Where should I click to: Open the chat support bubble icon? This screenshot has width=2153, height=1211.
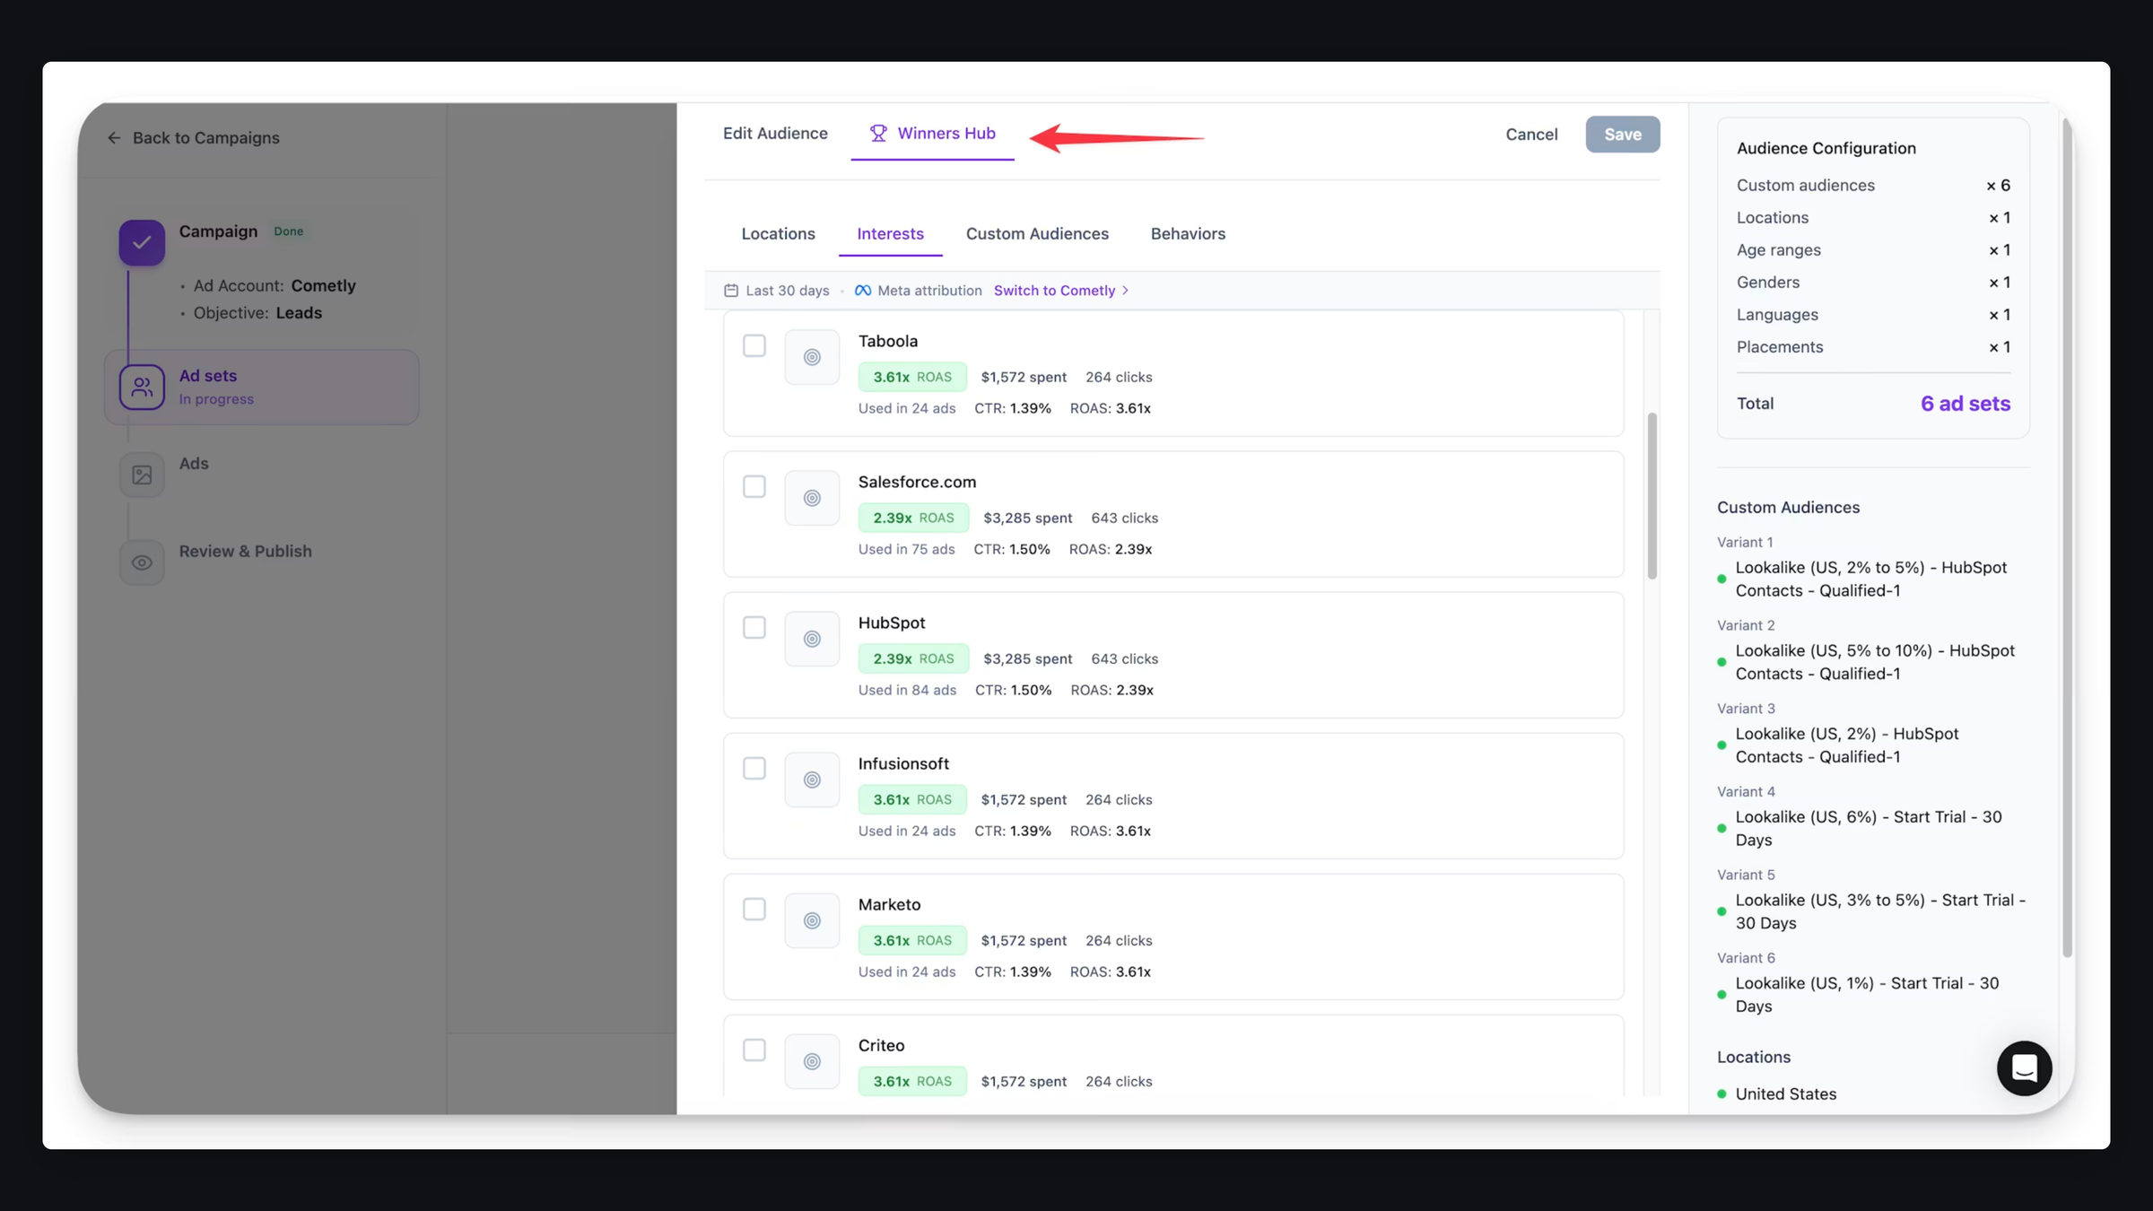click(x=2024, y=1067)
